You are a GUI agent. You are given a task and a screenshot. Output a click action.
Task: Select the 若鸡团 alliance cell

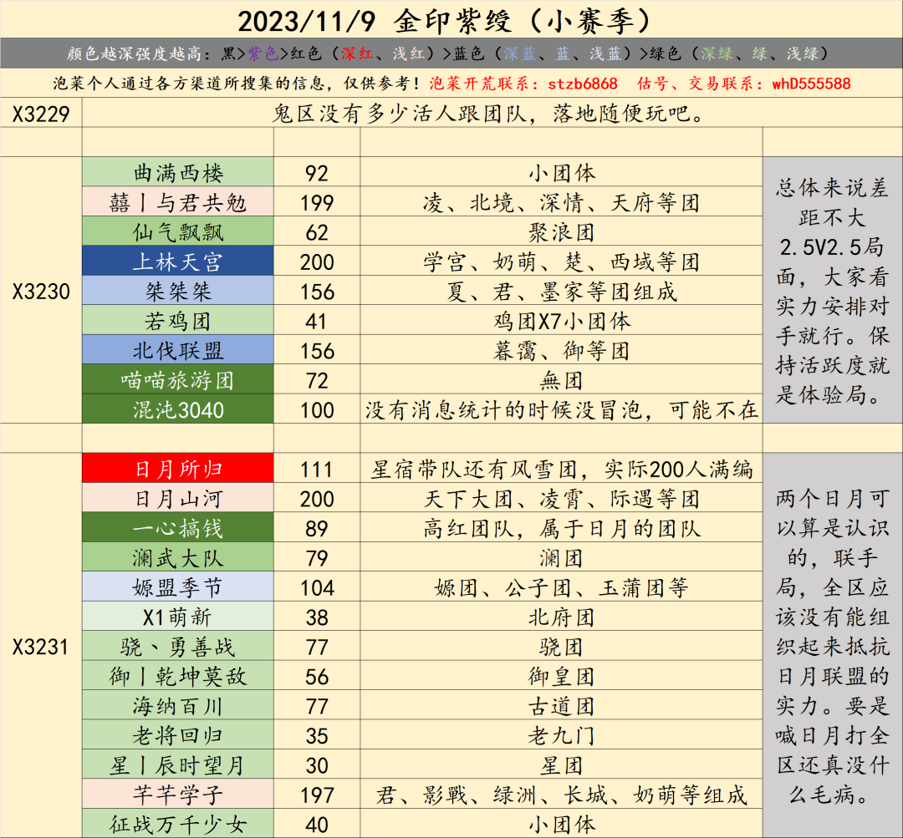(x=178, y=320)
